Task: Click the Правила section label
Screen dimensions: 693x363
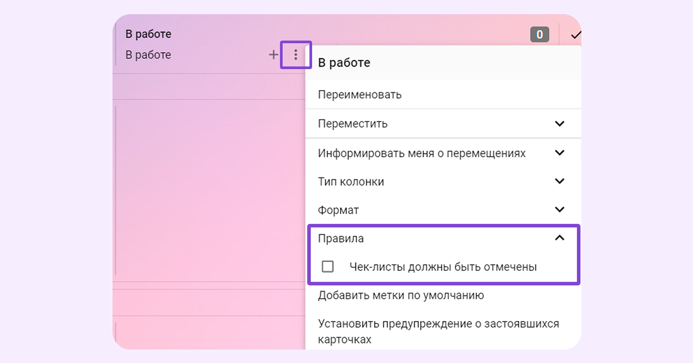Action: coord(341,239)
